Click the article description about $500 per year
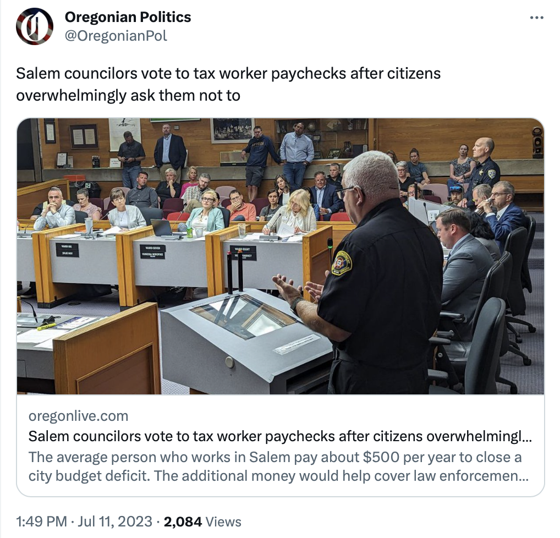Screen dimensions: 560x538 pyautogui.click(x=278, y=466)
